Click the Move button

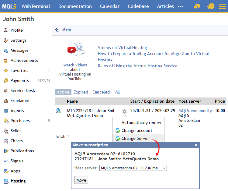point(81,180)
